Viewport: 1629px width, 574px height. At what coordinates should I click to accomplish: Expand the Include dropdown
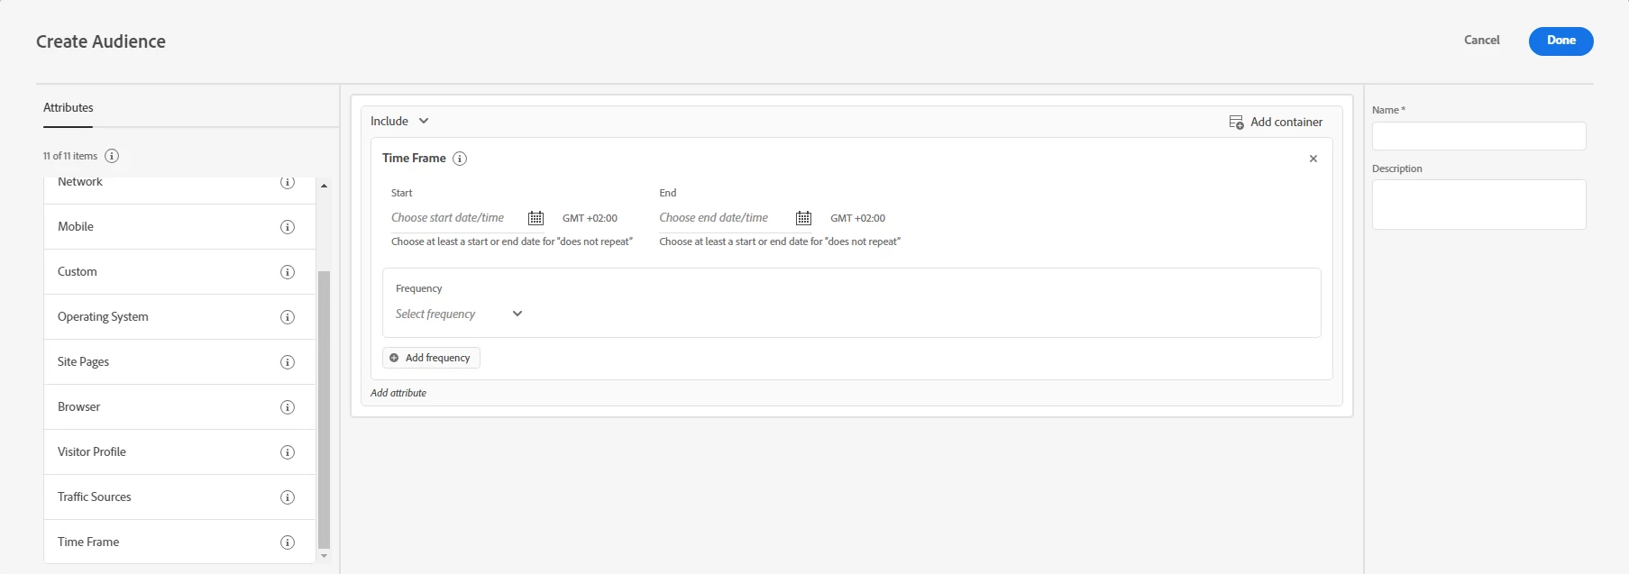point(399,121)
